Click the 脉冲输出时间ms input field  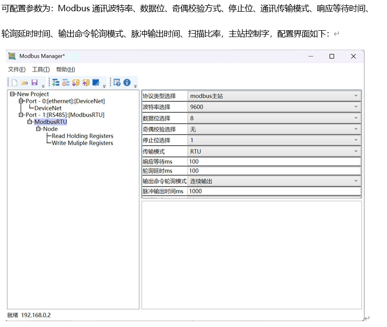(274, 192)
